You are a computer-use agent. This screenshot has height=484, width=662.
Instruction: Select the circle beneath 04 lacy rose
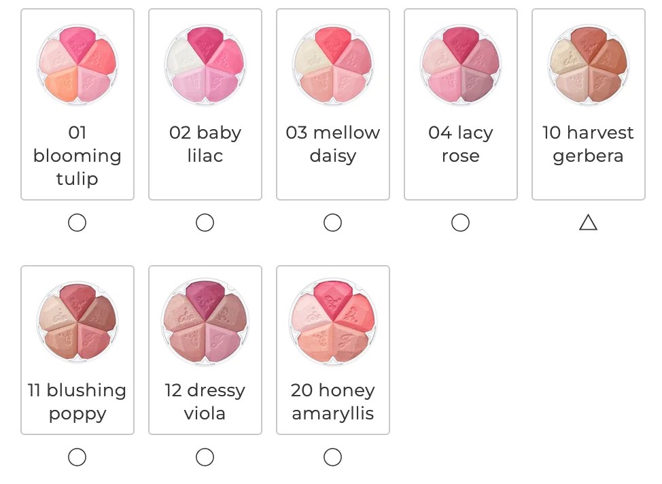pos(460,223)
